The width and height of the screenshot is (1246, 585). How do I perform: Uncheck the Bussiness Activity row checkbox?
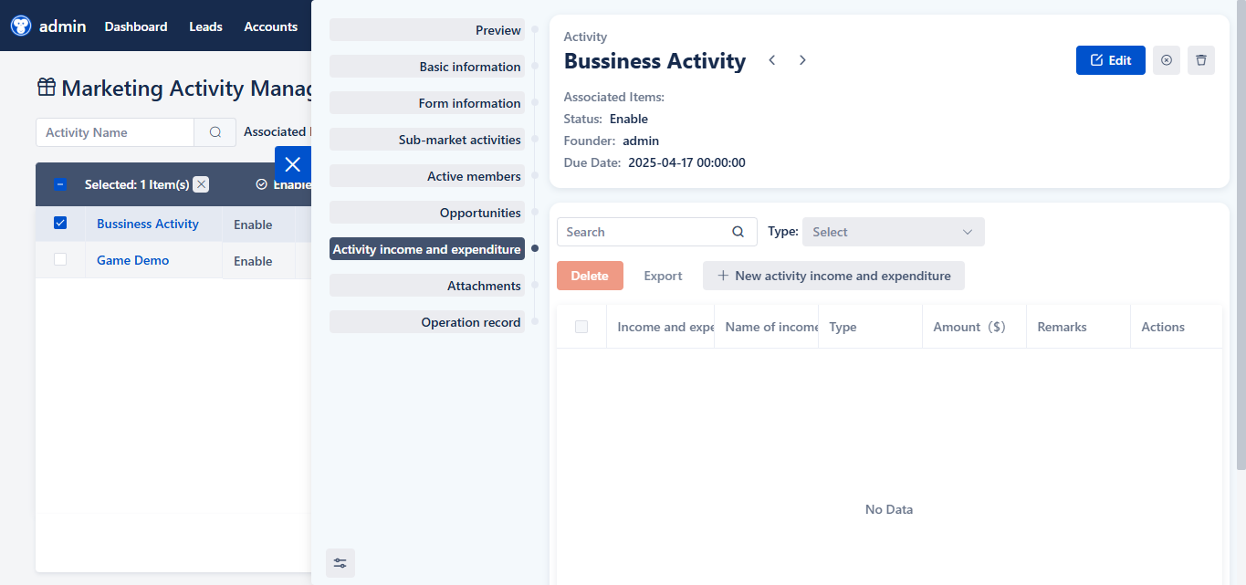[x=60, y=222]
